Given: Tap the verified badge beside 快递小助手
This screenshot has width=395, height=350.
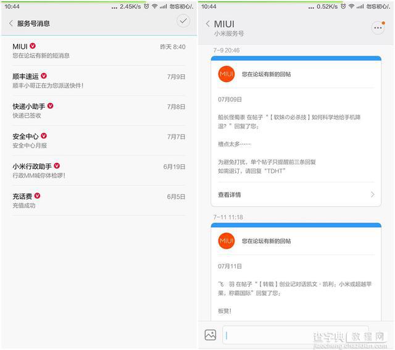Looking at the screenshot, I should tap(51, 106).
